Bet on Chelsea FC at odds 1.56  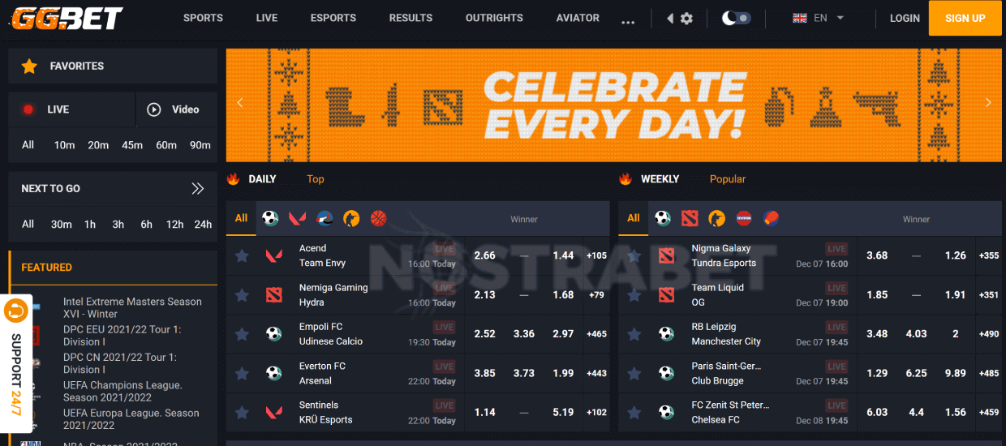click(956, 413)
